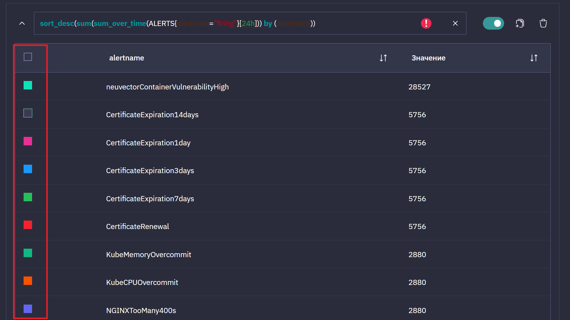
Task: Select the KubeCPUOvercommit alert name
Action: 142,283
